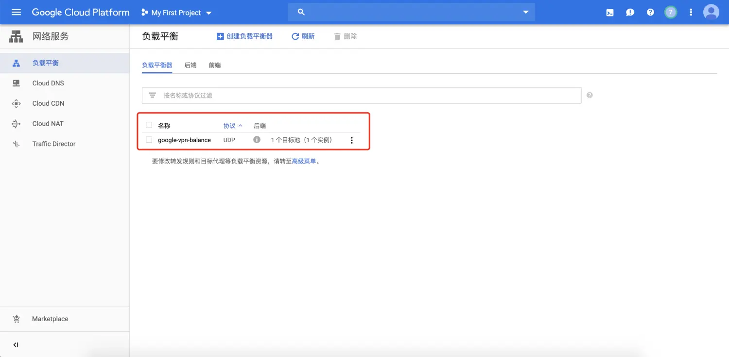Image resolution: width=729 pixels, height=357 pixels.
Task: Open the google-vpn-balance load balancer
Action: pyautogui.click(x=184, y=140)
